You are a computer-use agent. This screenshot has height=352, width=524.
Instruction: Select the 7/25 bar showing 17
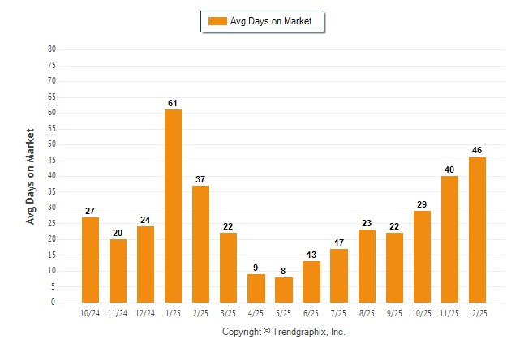(x=338, y=276)
